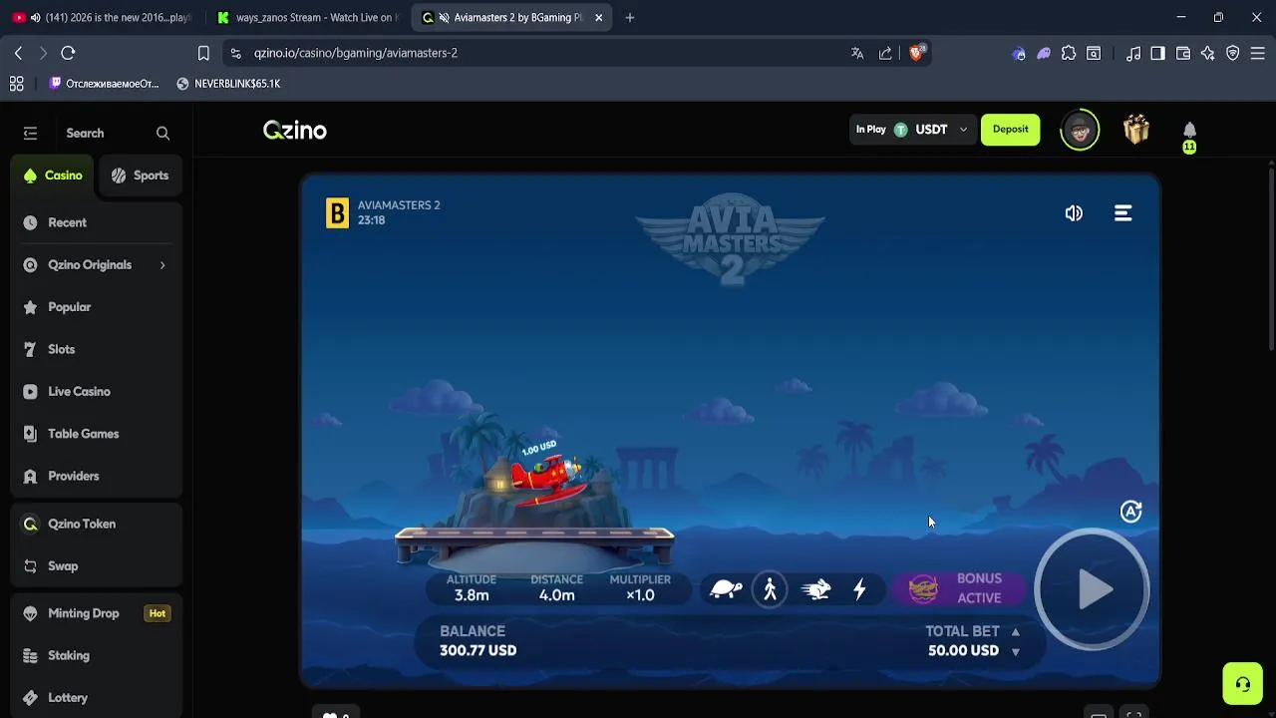
Task: Click the BGaming B logo
Action: [x=338, y=212]
